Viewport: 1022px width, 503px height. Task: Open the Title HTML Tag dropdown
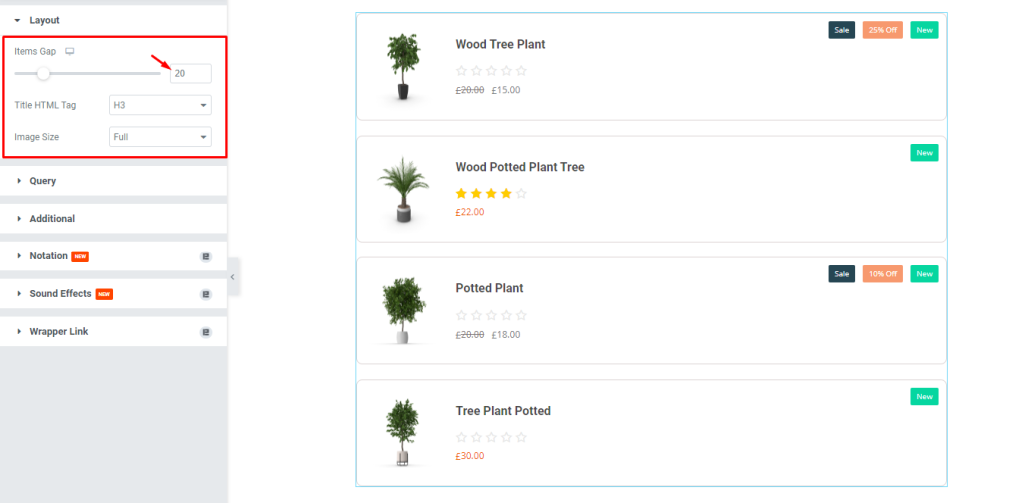[x=160, y=105]
